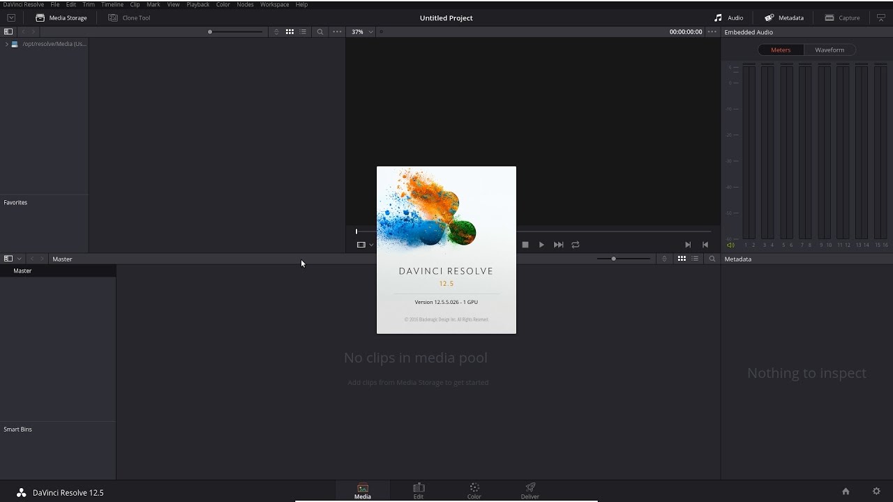Click the dropdown box icon left of Media Storage

point(11,17)
